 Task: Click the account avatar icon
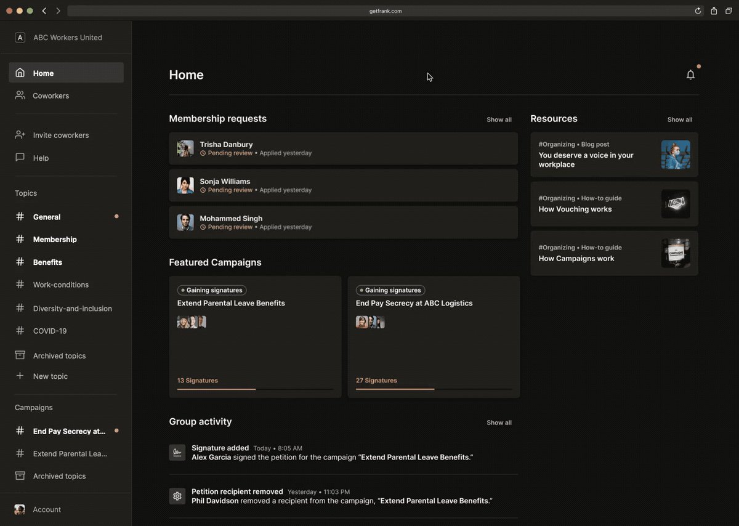tap(20, 509)
